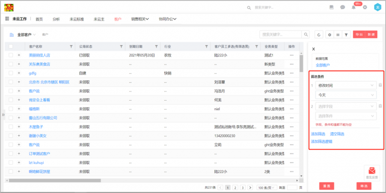The image size is (386, 193).
Task: Delete filter condition 1 with trash icon
Action: 380,85
